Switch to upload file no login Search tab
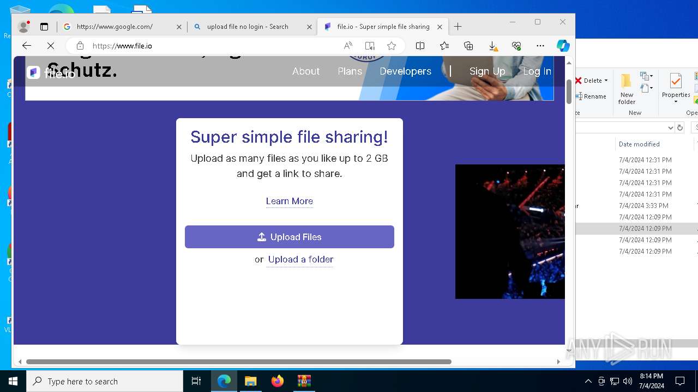Viewport: 698px width, 392px height. point(252,26)
